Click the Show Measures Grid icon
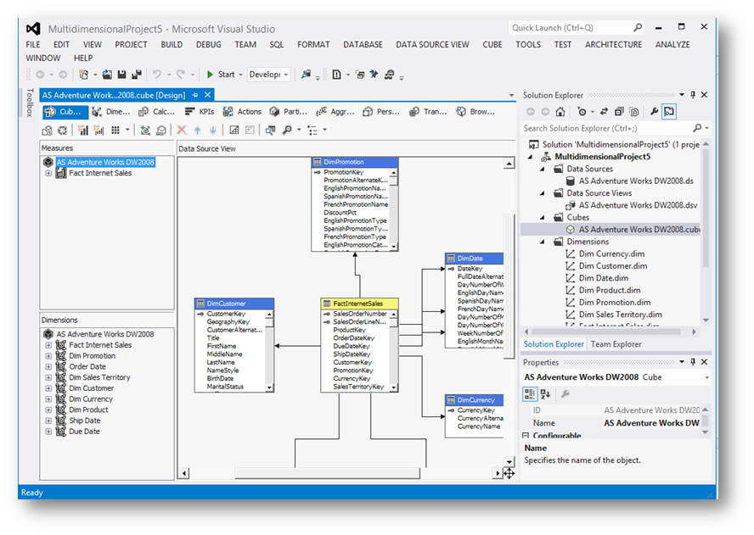This screenshot has width=754, height=535. (x=115, y=131)
